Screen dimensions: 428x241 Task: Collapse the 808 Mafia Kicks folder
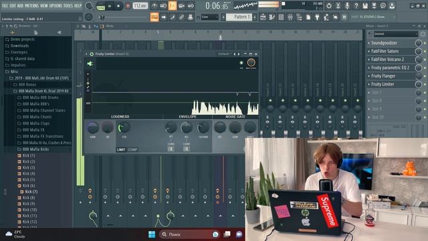coord(35,149)
